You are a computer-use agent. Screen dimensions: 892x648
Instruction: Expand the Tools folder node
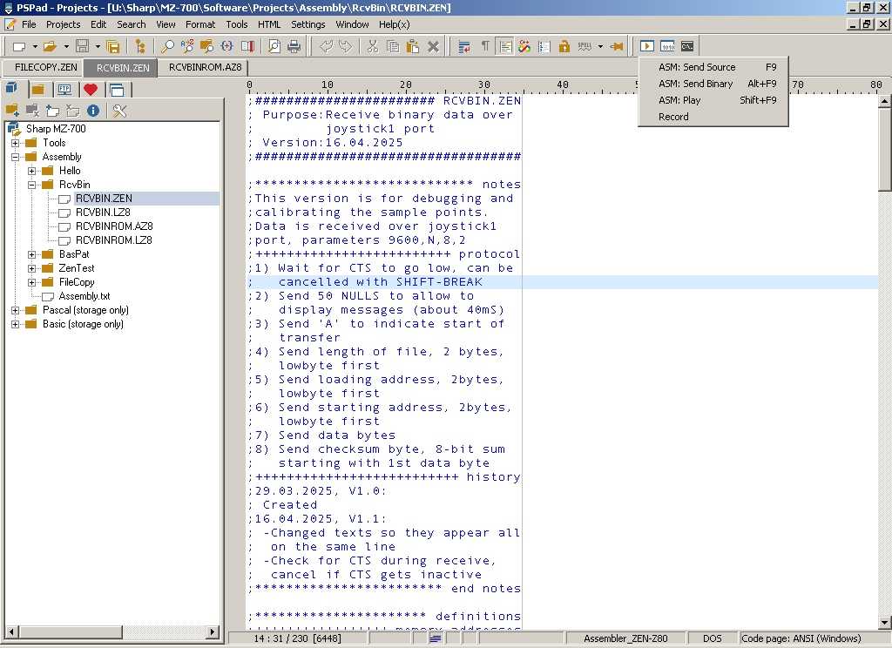tap(16, 143)
